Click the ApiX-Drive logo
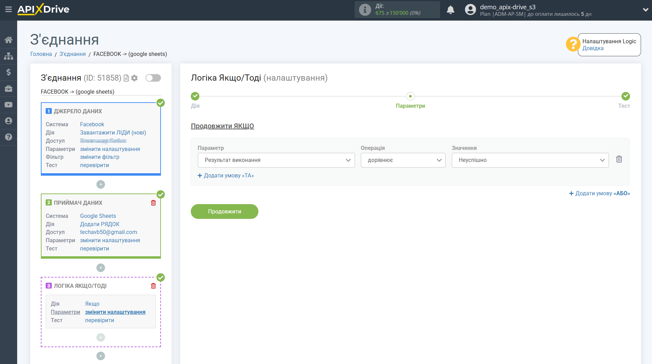 (43, 9)
